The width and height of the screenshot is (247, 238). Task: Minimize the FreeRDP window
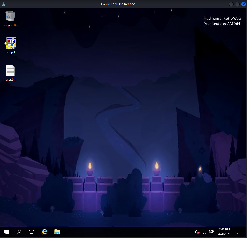click(x=231, y=4)
